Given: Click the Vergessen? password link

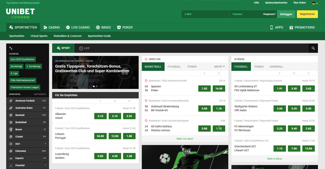Looking at the screenshot, I should 269,14.
